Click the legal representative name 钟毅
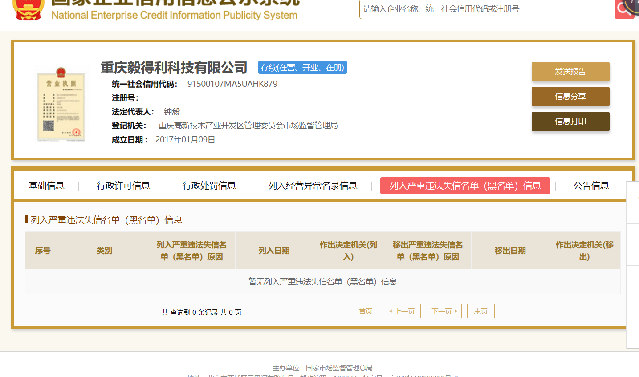The width and height of the screenshot is (639, 377). [x=172, y=112]
